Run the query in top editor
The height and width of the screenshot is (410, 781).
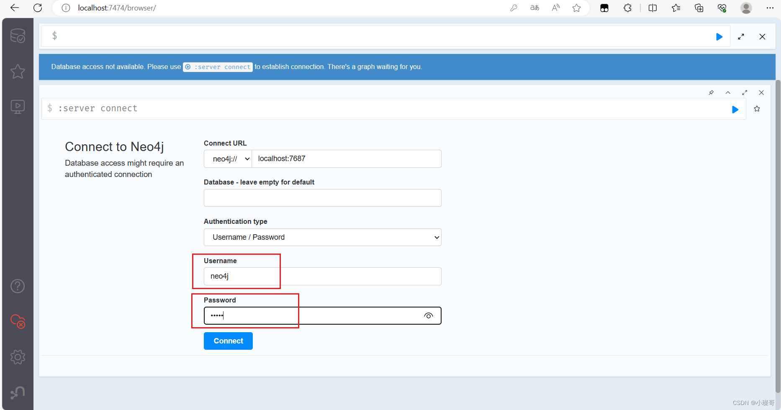(719, 37)
